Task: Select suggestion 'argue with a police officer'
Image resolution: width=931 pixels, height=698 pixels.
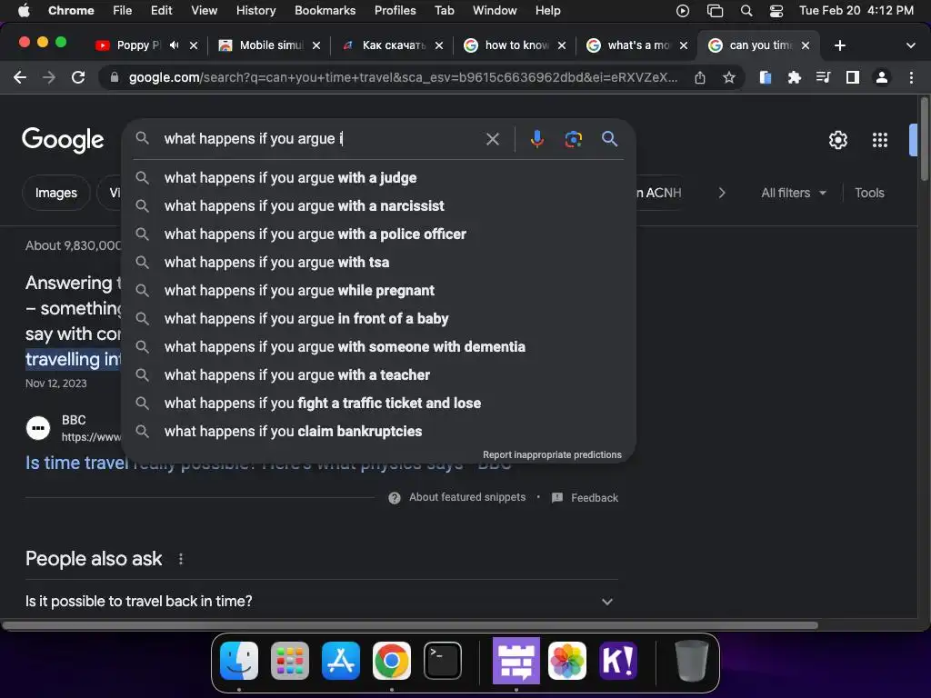Action: click(378, 234)
